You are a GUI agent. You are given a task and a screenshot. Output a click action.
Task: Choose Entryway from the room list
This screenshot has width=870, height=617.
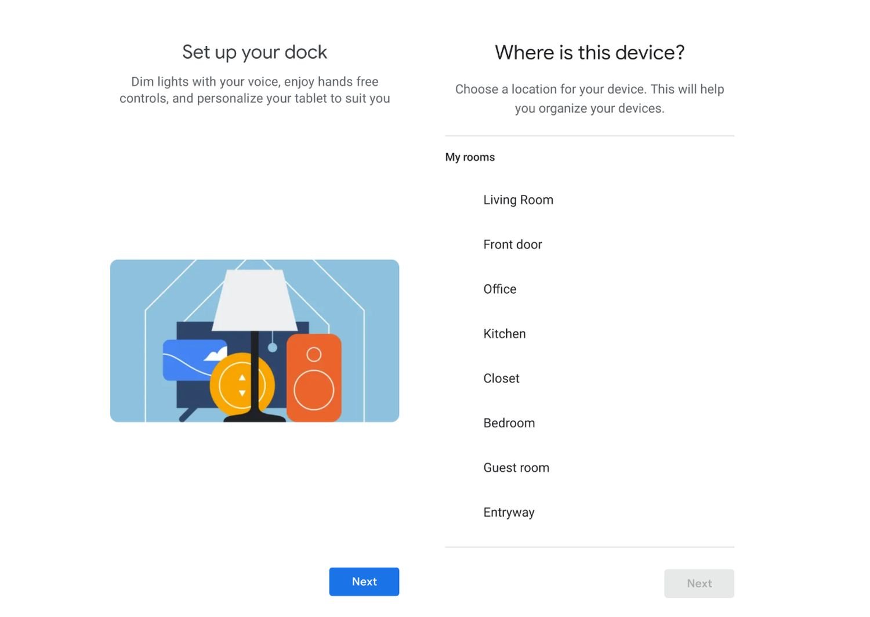click(509, 513)
